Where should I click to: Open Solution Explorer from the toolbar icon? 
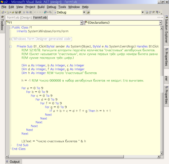click(x=147, y=12)
